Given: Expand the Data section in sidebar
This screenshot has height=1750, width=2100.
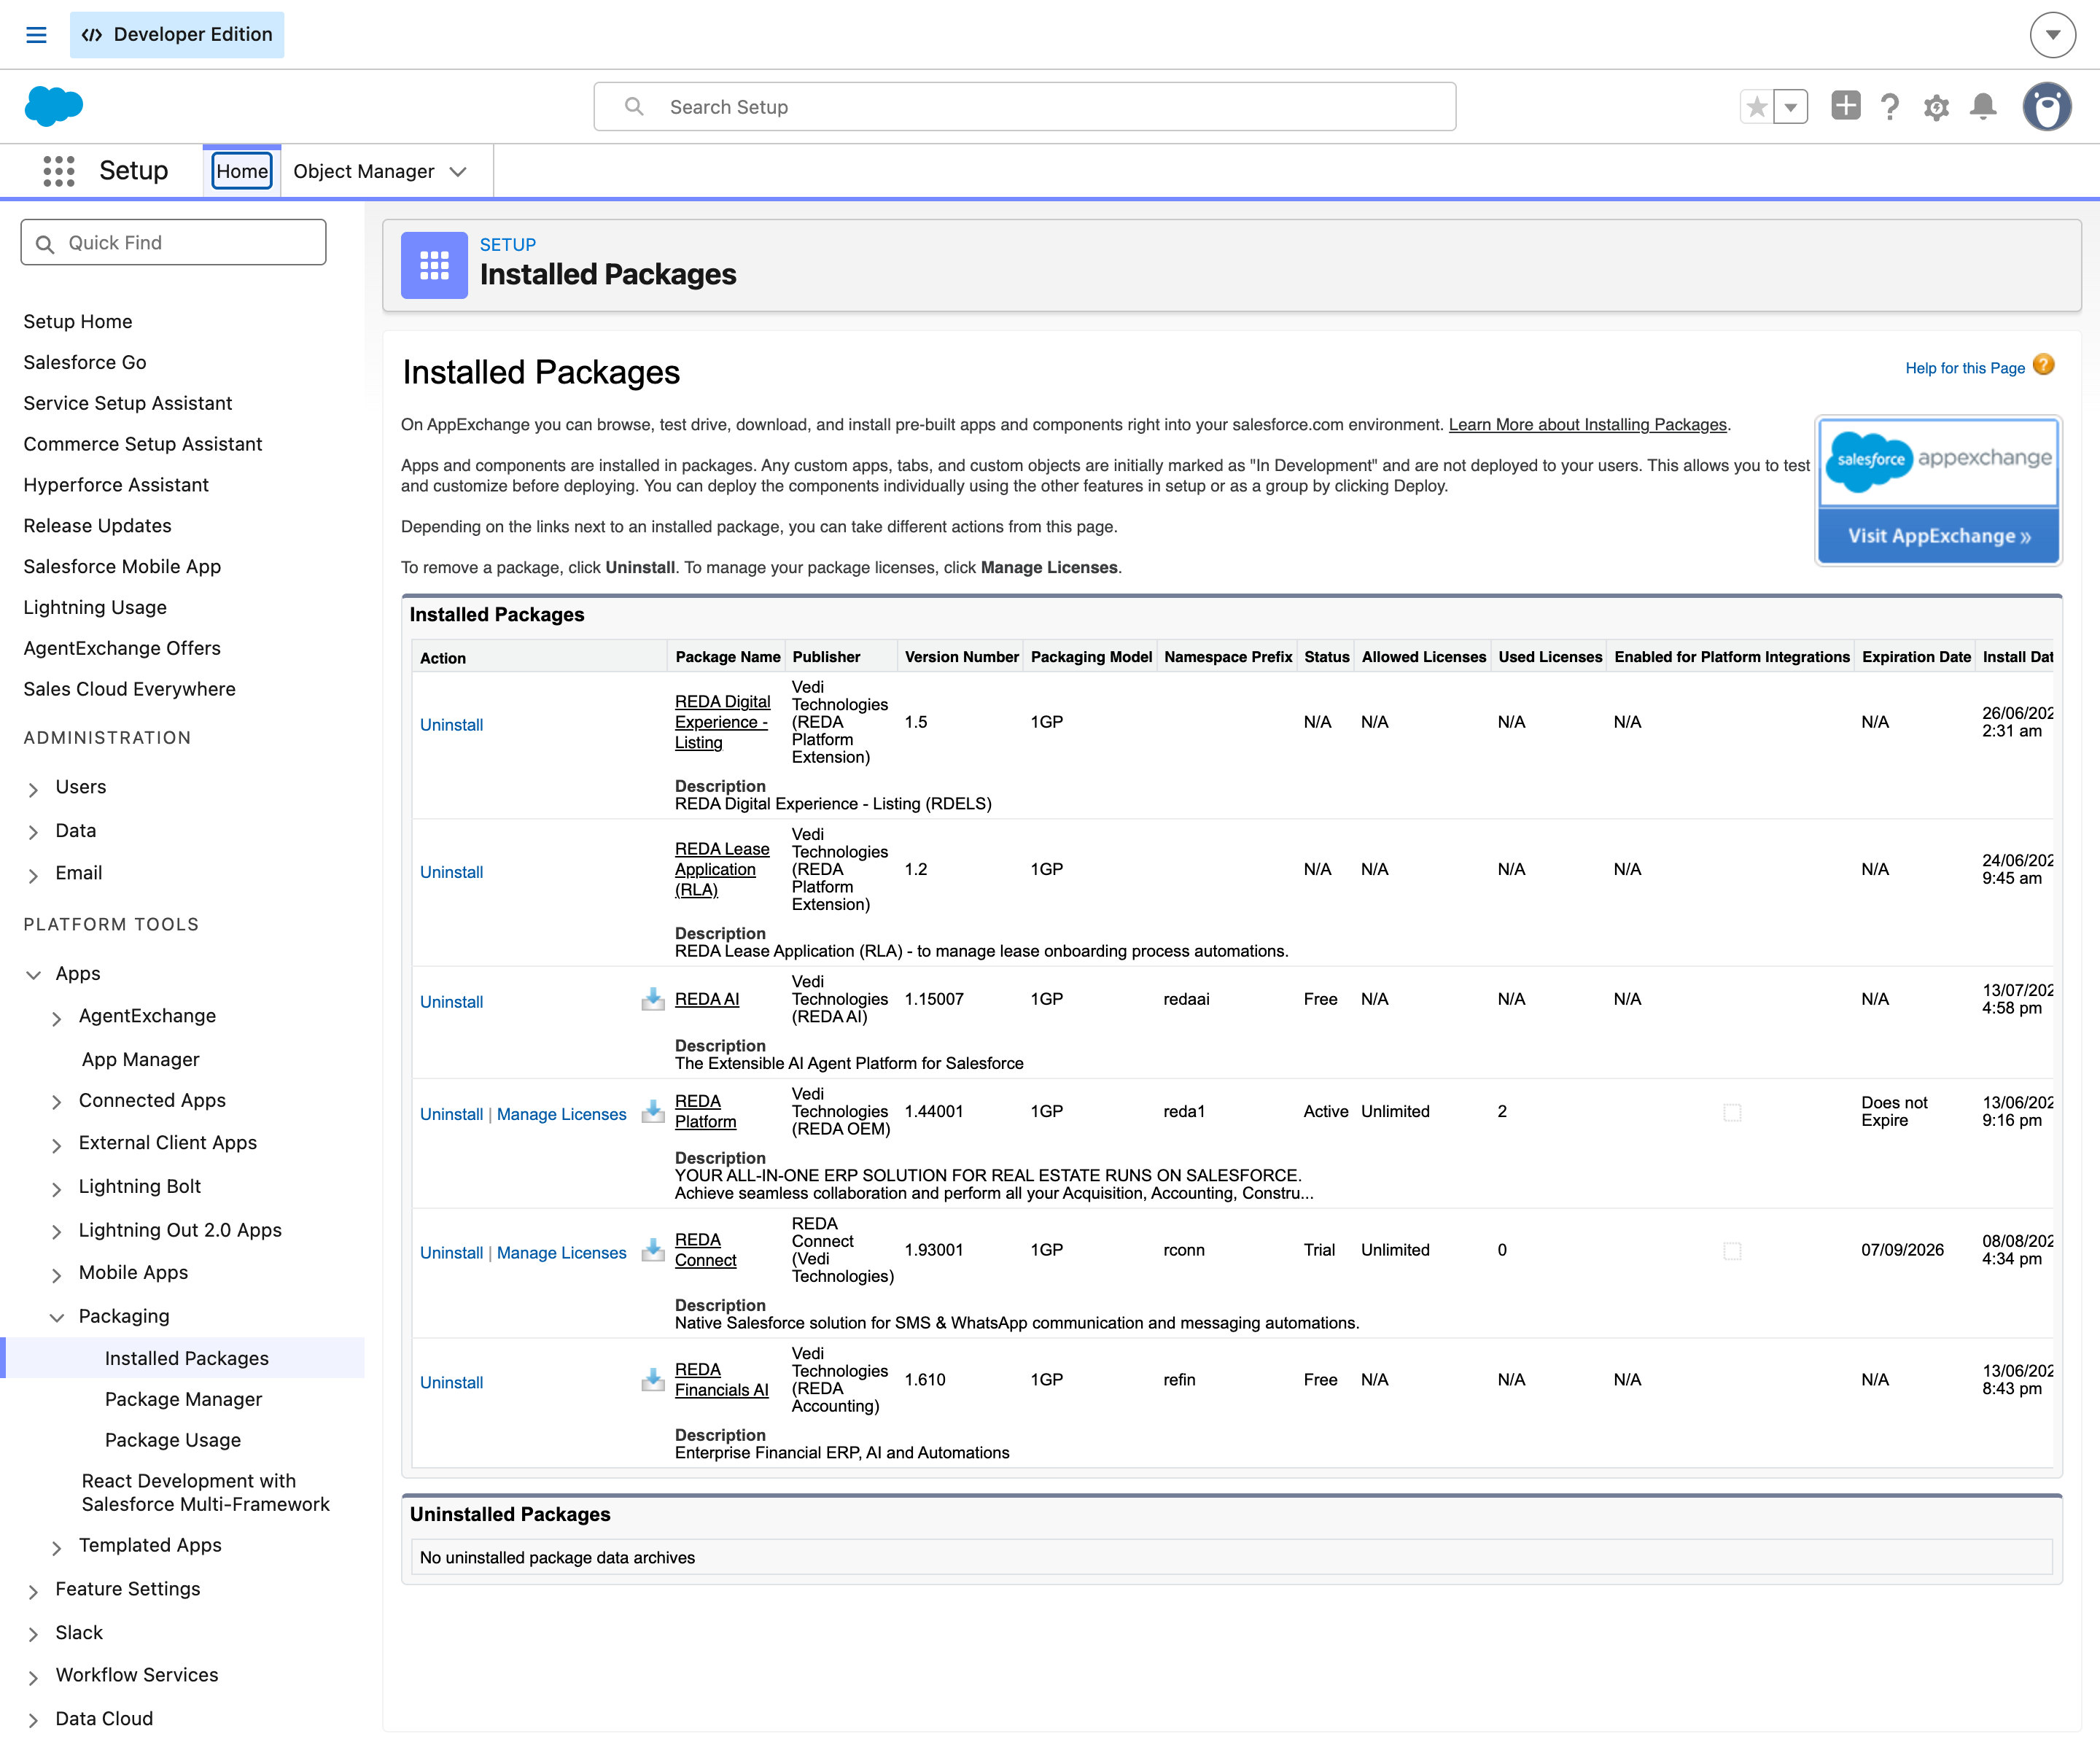Looking at the screenshot, I should point(33,832).
